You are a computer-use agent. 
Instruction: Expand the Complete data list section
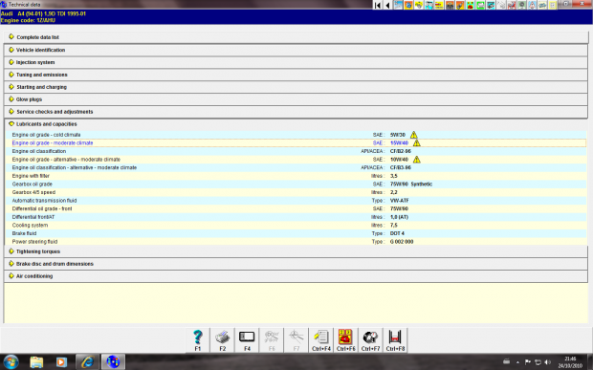click(x=296, y=37)
